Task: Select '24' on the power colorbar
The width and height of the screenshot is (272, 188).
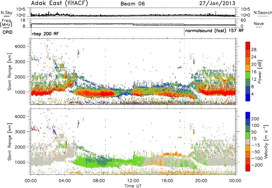Action: point(254,57)
